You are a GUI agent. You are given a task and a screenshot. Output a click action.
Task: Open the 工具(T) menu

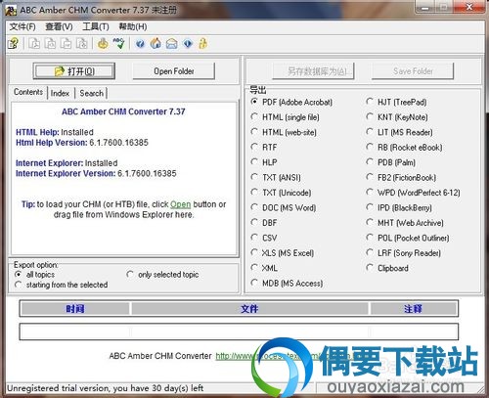pos(96,26)
